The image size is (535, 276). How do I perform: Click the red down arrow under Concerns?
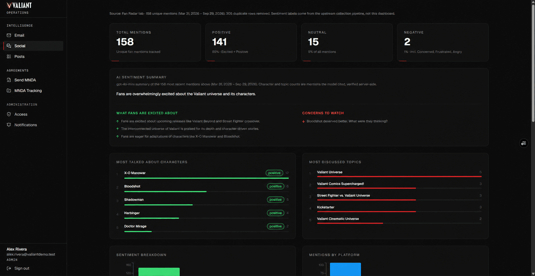304,121
